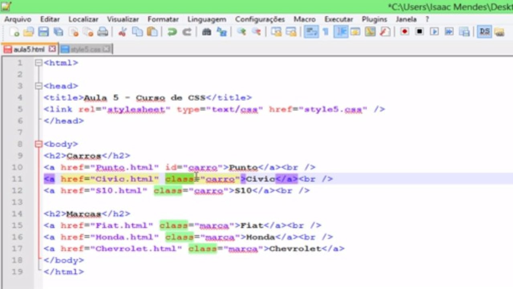Close all documents via toolbar icon

(x=88, y=32)
